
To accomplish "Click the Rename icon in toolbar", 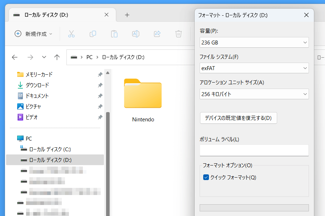I will [x=136, y=34].
